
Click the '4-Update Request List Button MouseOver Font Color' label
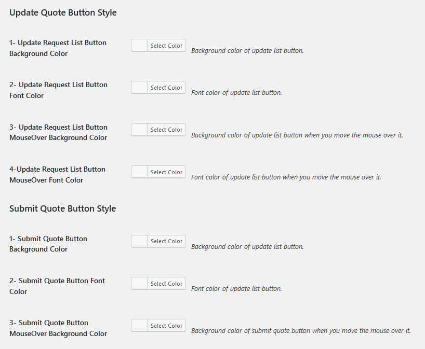pos(57,174)
